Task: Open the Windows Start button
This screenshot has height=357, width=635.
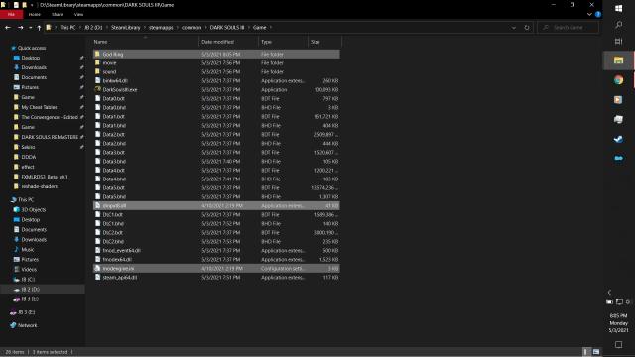Action: pos(618,8)
